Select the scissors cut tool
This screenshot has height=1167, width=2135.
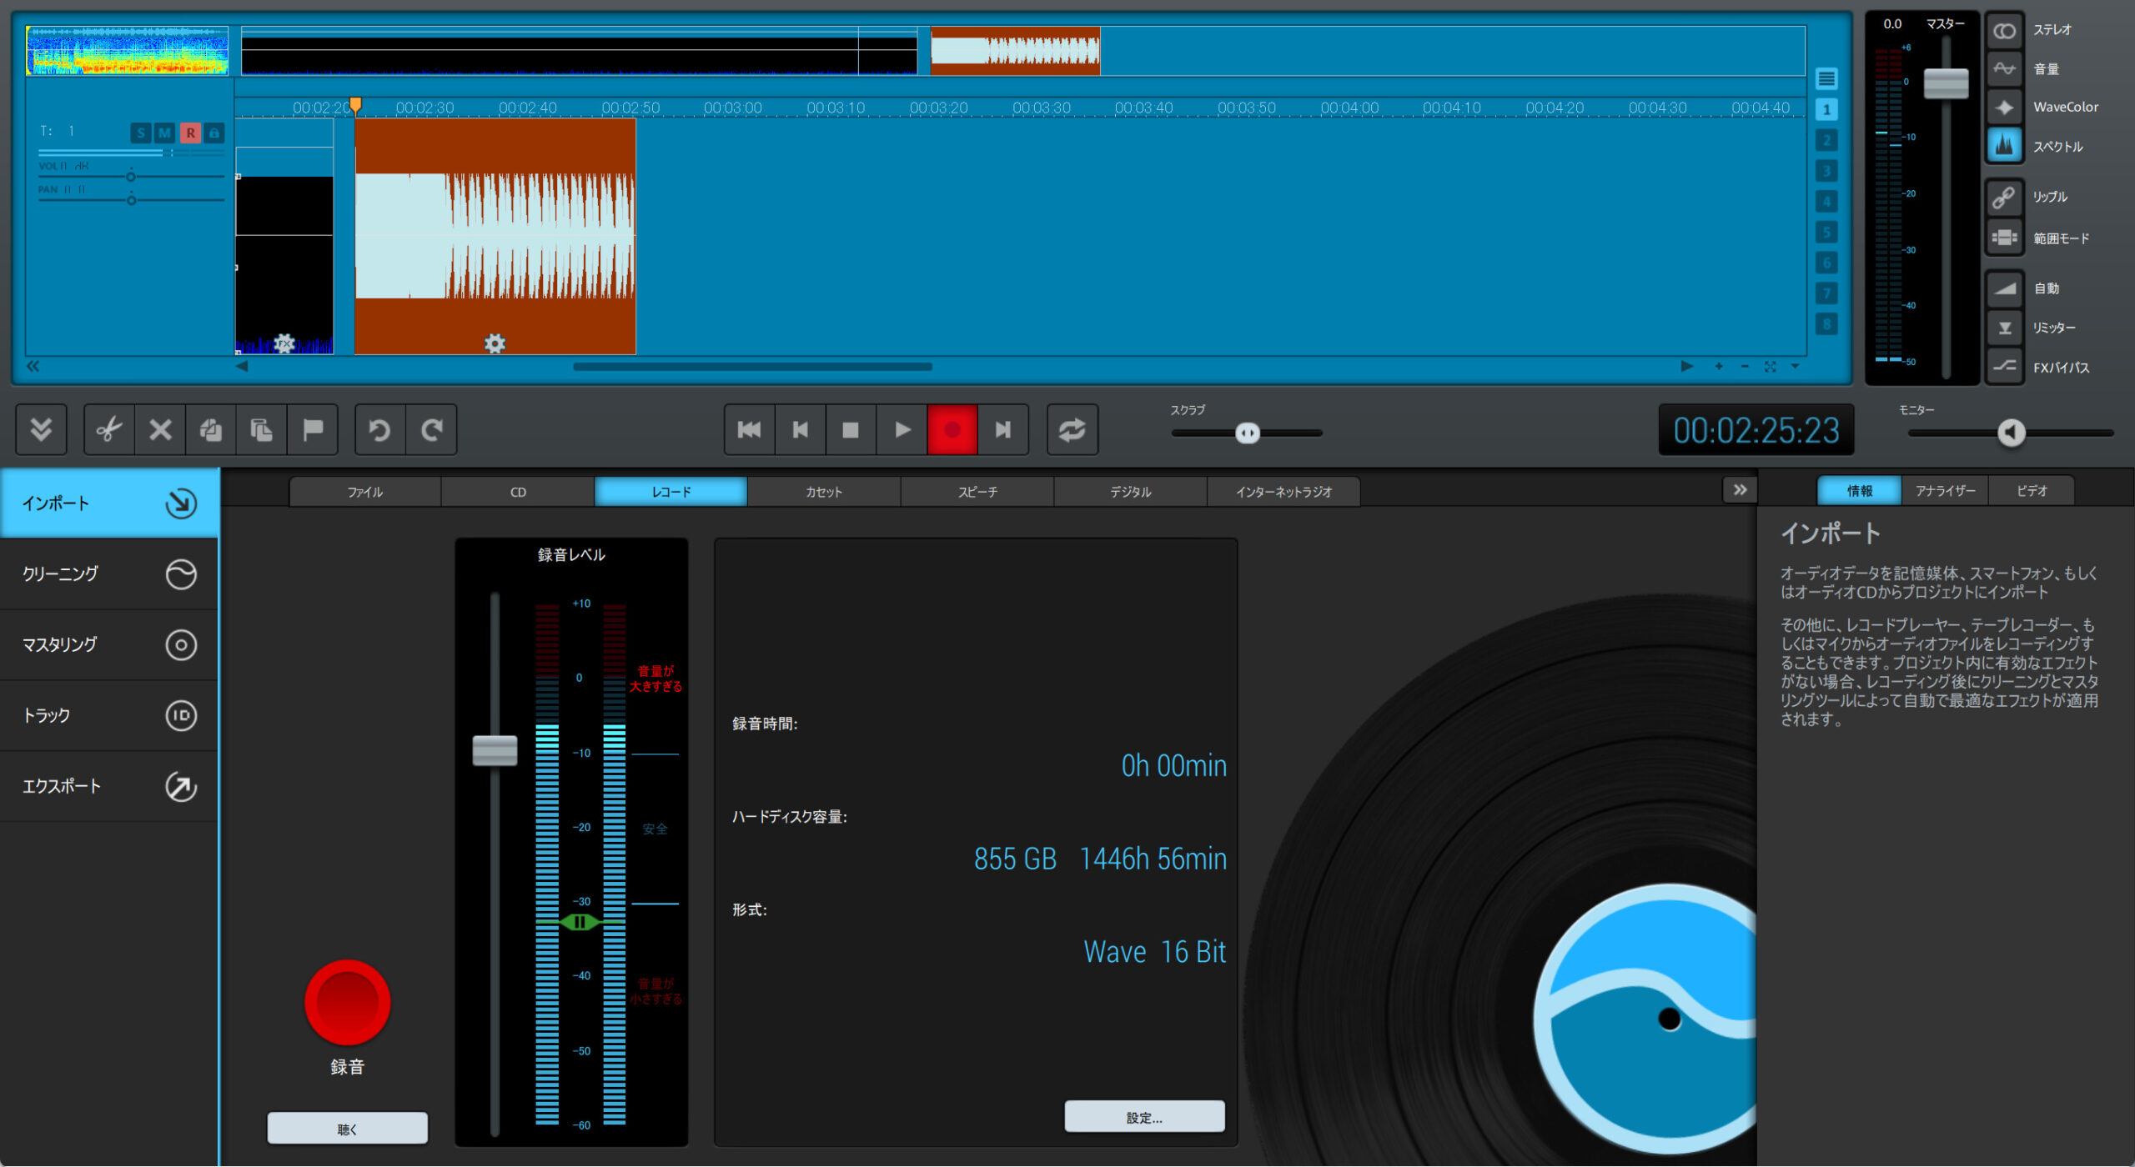click(x=109, y=430)
